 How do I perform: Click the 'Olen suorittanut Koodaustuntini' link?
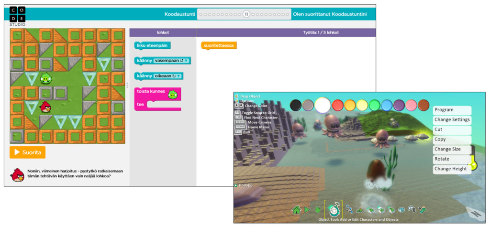(330, 14)
